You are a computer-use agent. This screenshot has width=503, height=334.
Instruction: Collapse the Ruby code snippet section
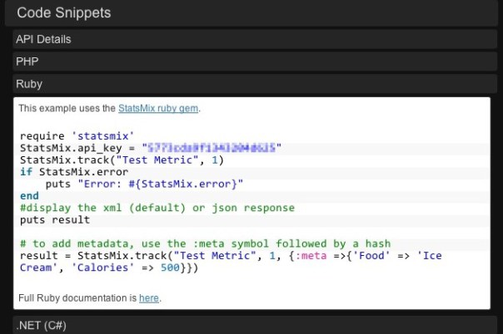point(255,84)
